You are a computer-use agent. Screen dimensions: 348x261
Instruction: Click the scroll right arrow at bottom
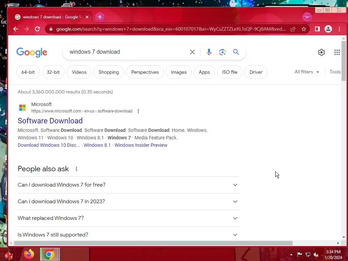coord(338,243)
